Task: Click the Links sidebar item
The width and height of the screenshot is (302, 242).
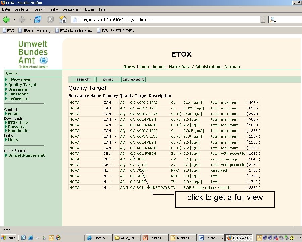Action: pyautogui.click(x=13, y=140)
